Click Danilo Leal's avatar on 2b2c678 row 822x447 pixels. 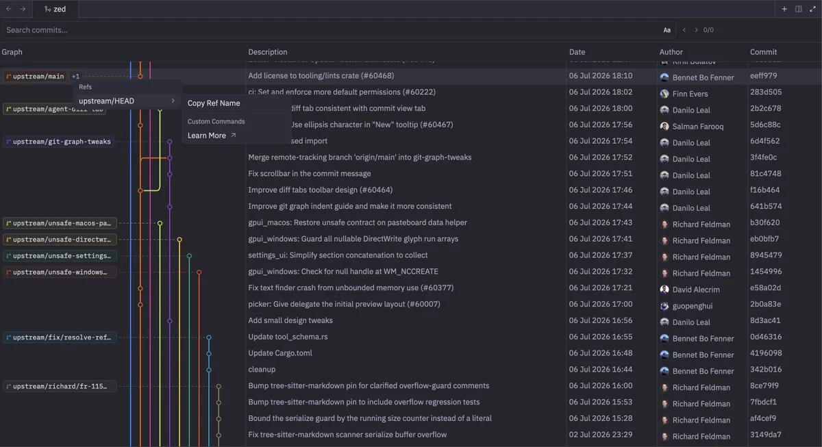pyautogui.click(x=664, y=110)
